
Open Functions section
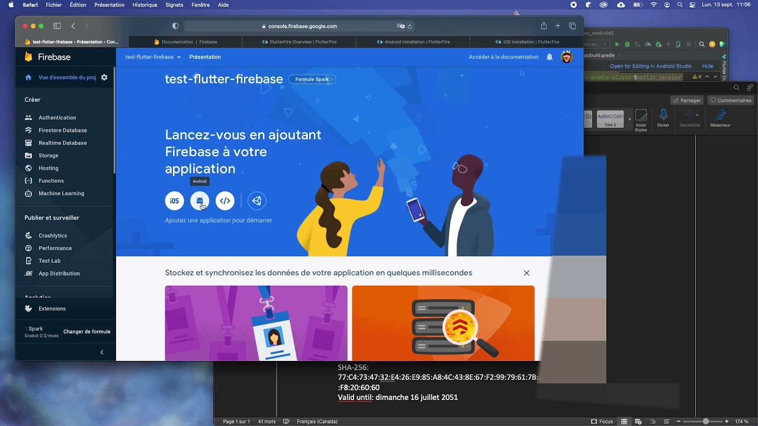[x=44, y=180]
